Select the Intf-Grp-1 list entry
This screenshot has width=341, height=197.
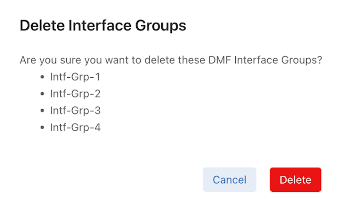click(75, 77)
